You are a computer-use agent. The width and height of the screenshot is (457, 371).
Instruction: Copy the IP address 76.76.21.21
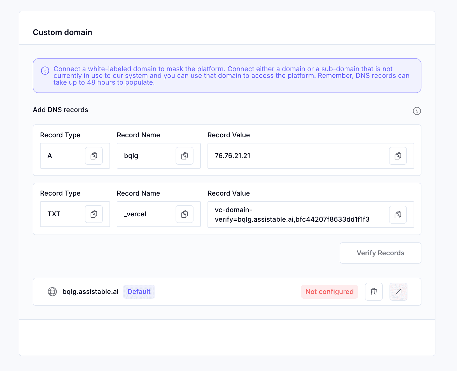point(398,156)
